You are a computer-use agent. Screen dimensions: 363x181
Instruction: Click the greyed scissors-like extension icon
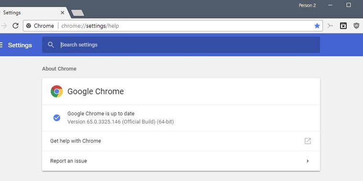[x=330, y=26]
